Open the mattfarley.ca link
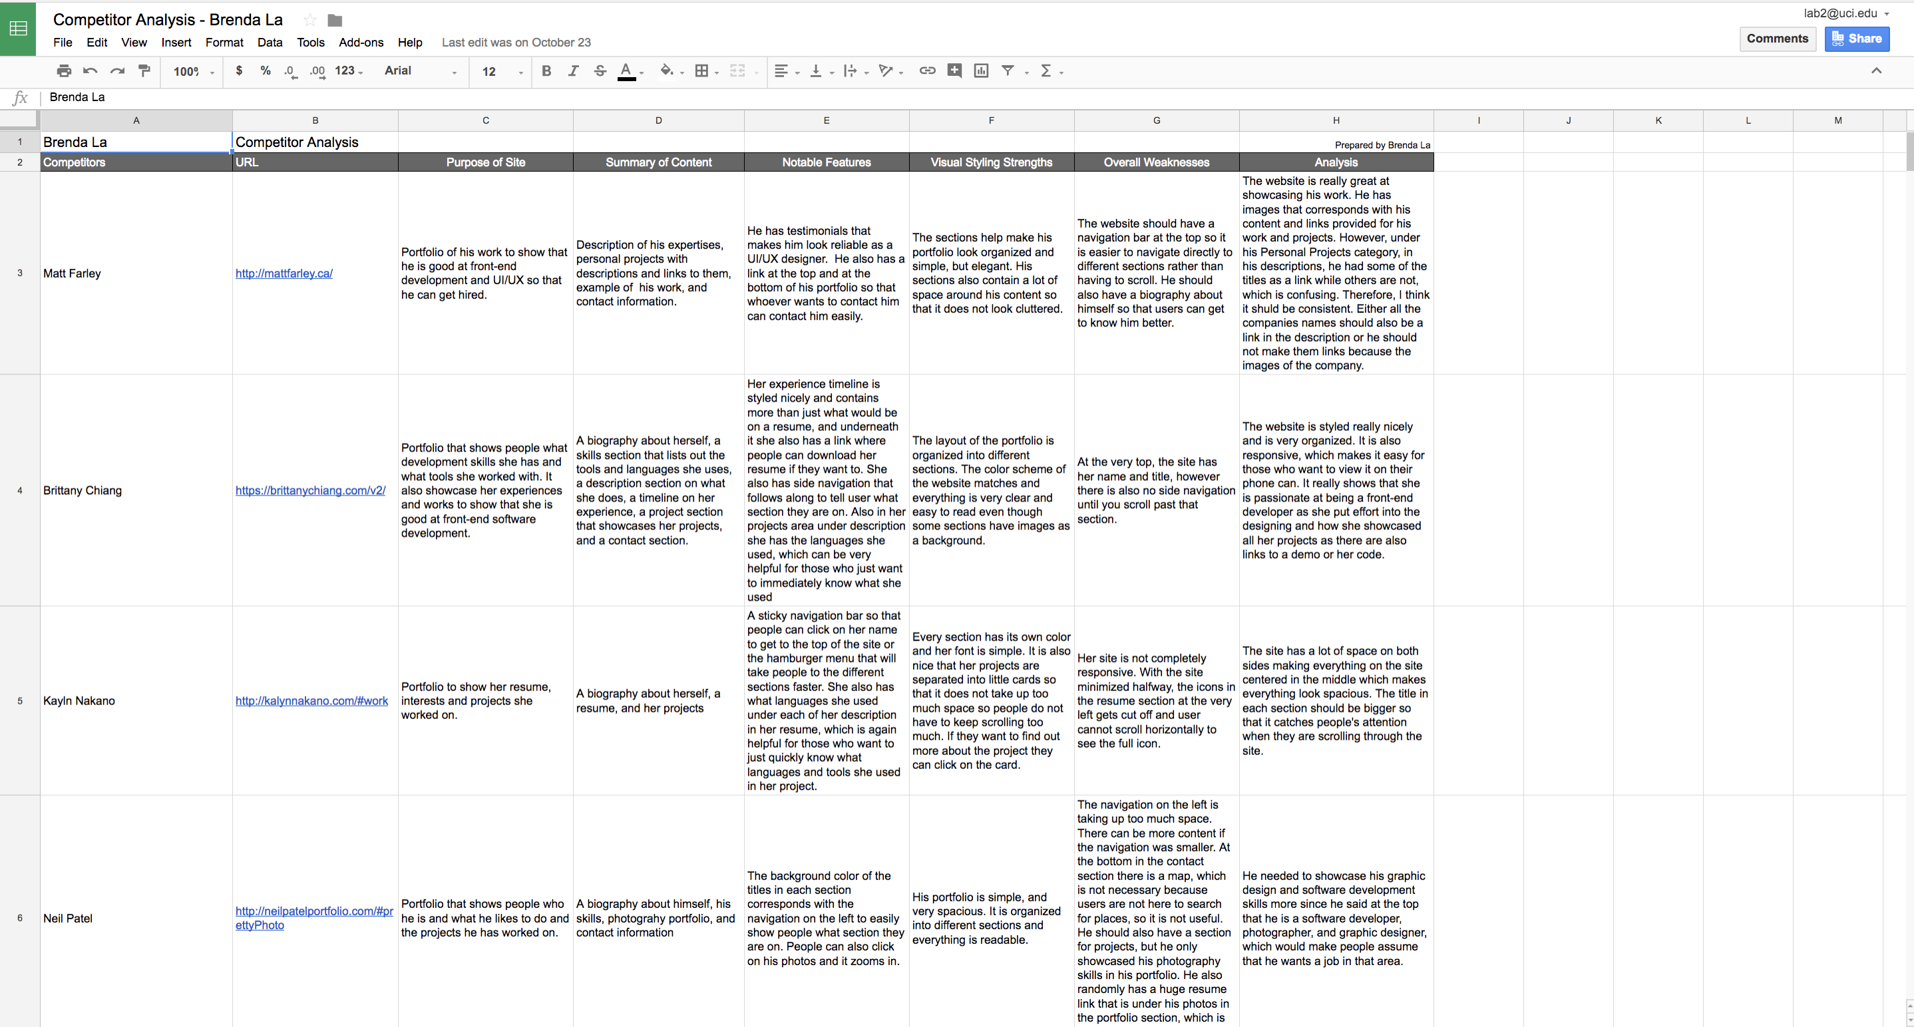The image size is (1914, 1027). coord(284,273)
